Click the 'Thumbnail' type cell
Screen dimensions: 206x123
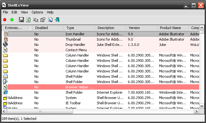coord(73,39)
